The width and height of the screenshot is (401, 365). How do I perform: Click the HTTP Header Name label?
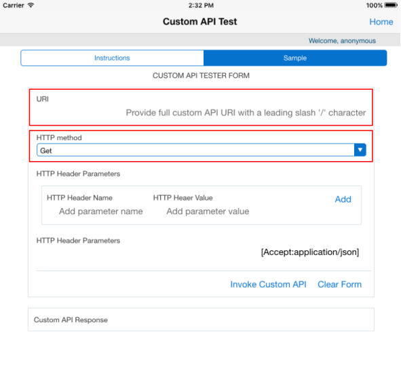coord(79,198)
